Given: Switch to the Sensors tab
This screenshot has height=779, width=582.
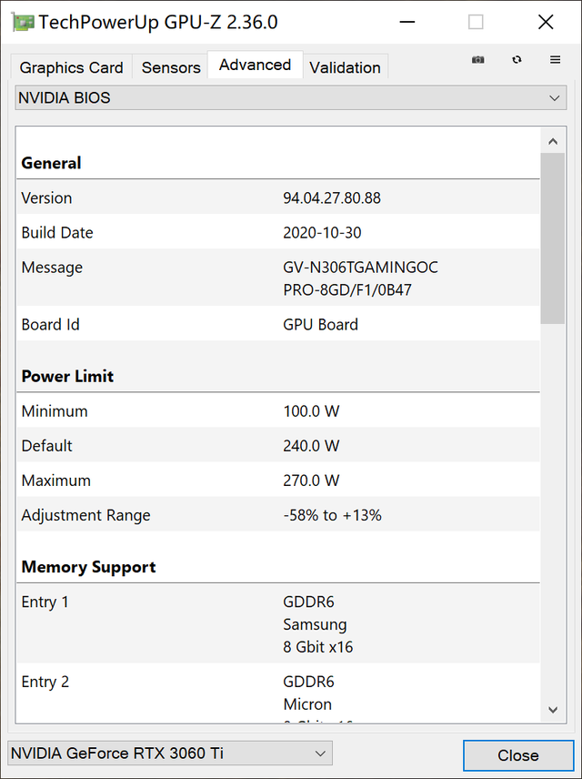Looking at the screenshot, I should [171, 67].
